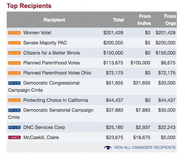
Task: Sort by the From Indivs column header
Action: (x=144, y=20)
